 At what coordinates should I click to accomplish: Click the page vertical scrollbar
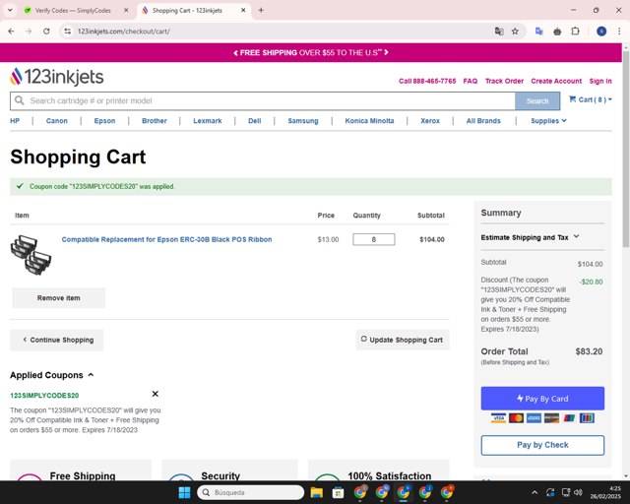tap(626, 148)
